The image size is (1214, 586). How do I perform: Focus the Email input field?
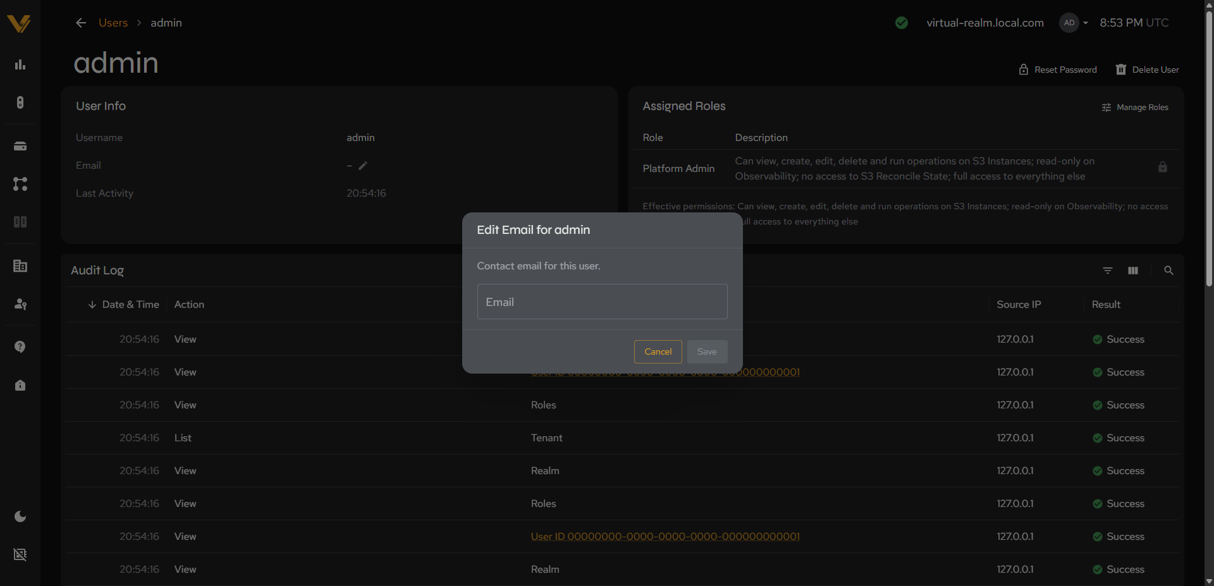point(602,302)
